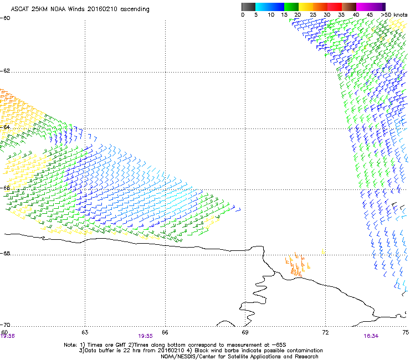The image size is (410, 360).
Task: Click the '20' label under the color scale
Action: 298,14
